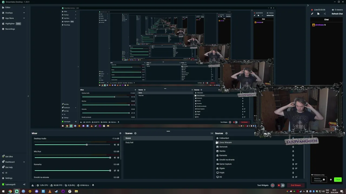
Task: Add a new scene with plus icon
Action: [x=135, y=133]
